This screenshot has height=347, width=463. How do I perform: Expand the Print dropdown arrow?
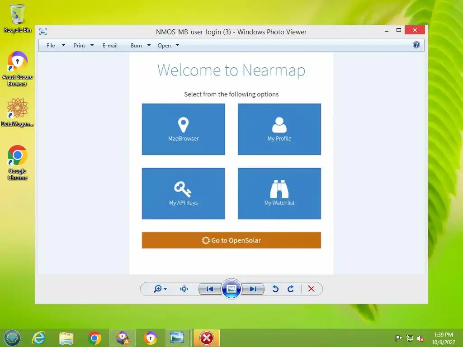pyautogui.click(x=92, y=46)
